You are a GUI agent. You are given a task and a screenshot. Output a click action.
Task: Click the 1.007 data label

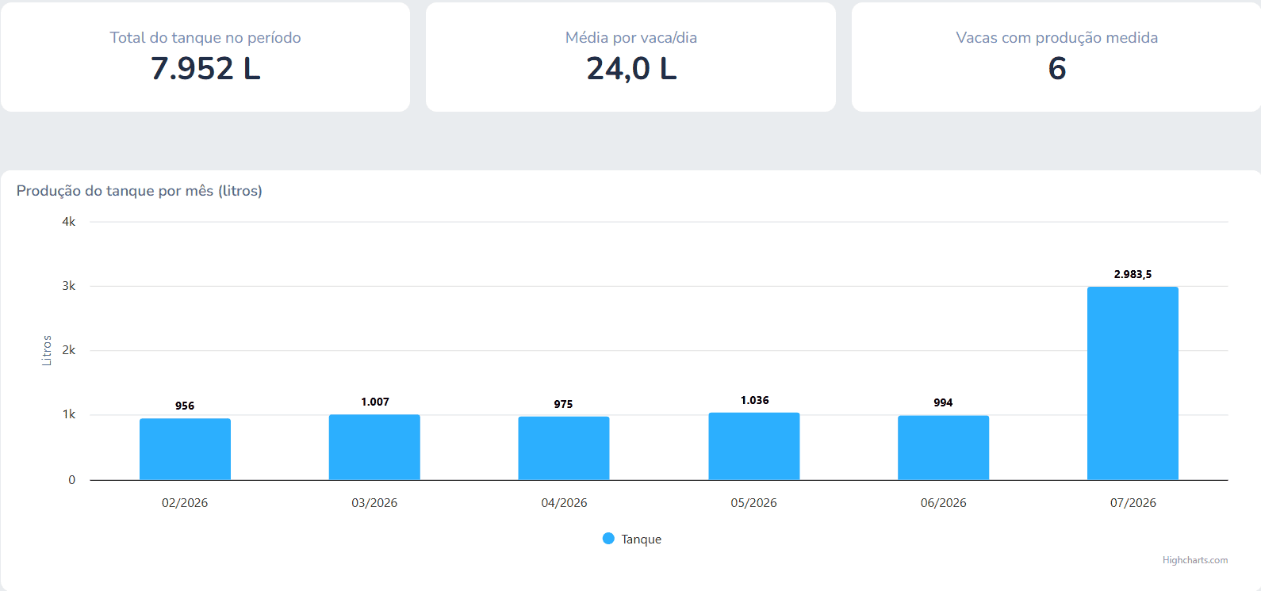coord(375,402)
